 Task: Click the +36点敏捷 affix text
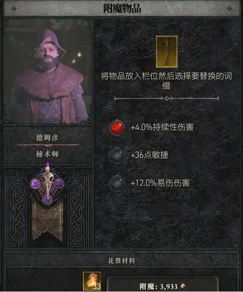coord(150,155)
